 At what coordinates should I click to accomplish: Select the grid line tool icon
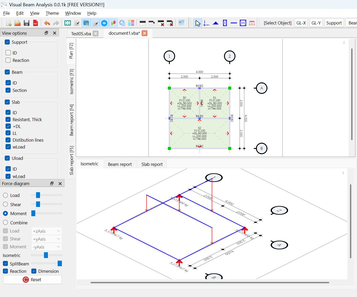coord(207,23)
